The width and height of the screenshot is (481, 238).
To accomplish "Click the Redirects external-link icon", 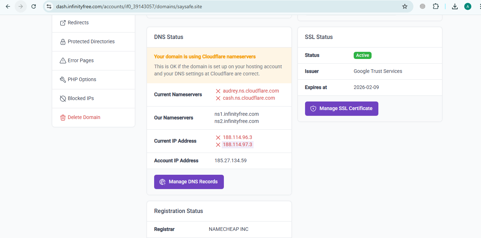I will [x=63, y=23].
